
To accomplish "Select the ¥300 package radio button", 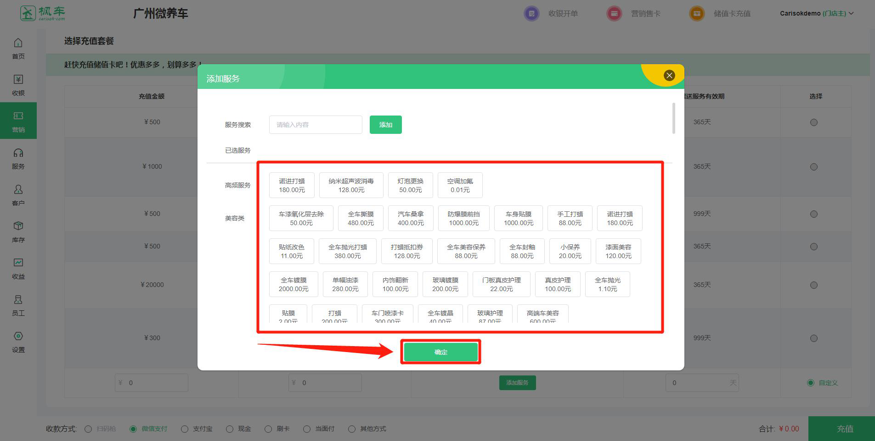I will [x=814, y=338].
